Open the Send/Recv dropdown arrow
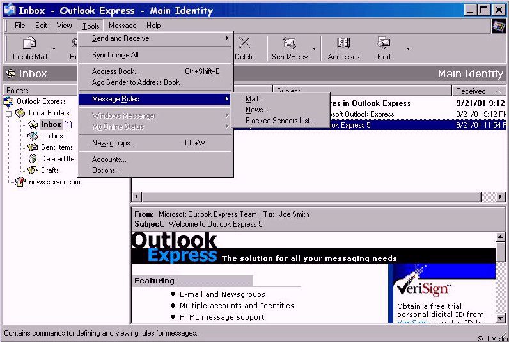The height and width of the screenshot is (342, 509). click(x=314, y=48)
